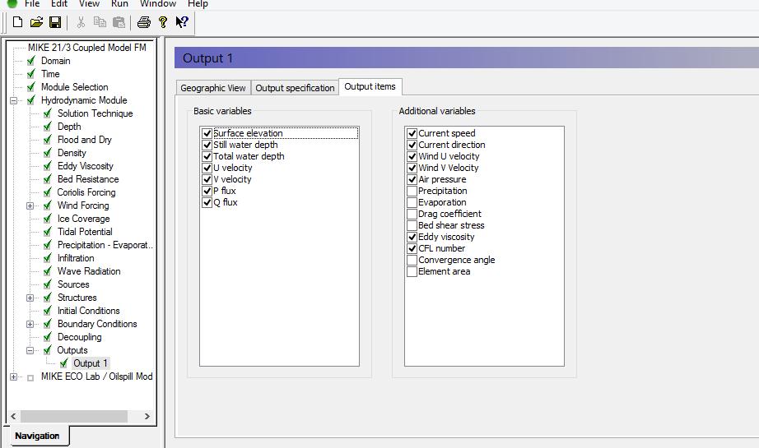Click the Save diskette toolbar icon
Viewport: 759px width, 448px height.
point(55,21)
